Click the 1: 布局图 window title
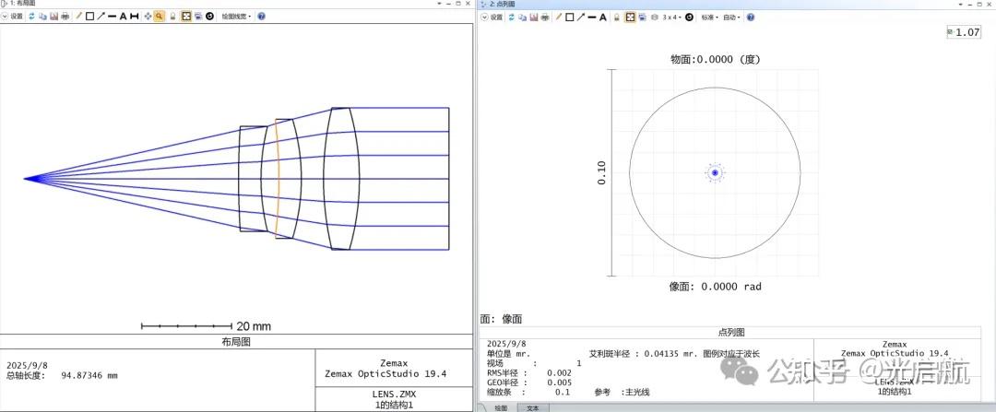The image size is (996, 412). [22, 4]
